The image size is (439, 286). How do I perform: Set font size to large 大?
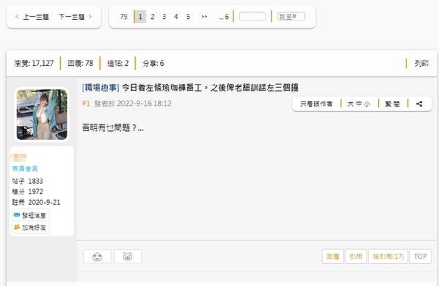350,104
